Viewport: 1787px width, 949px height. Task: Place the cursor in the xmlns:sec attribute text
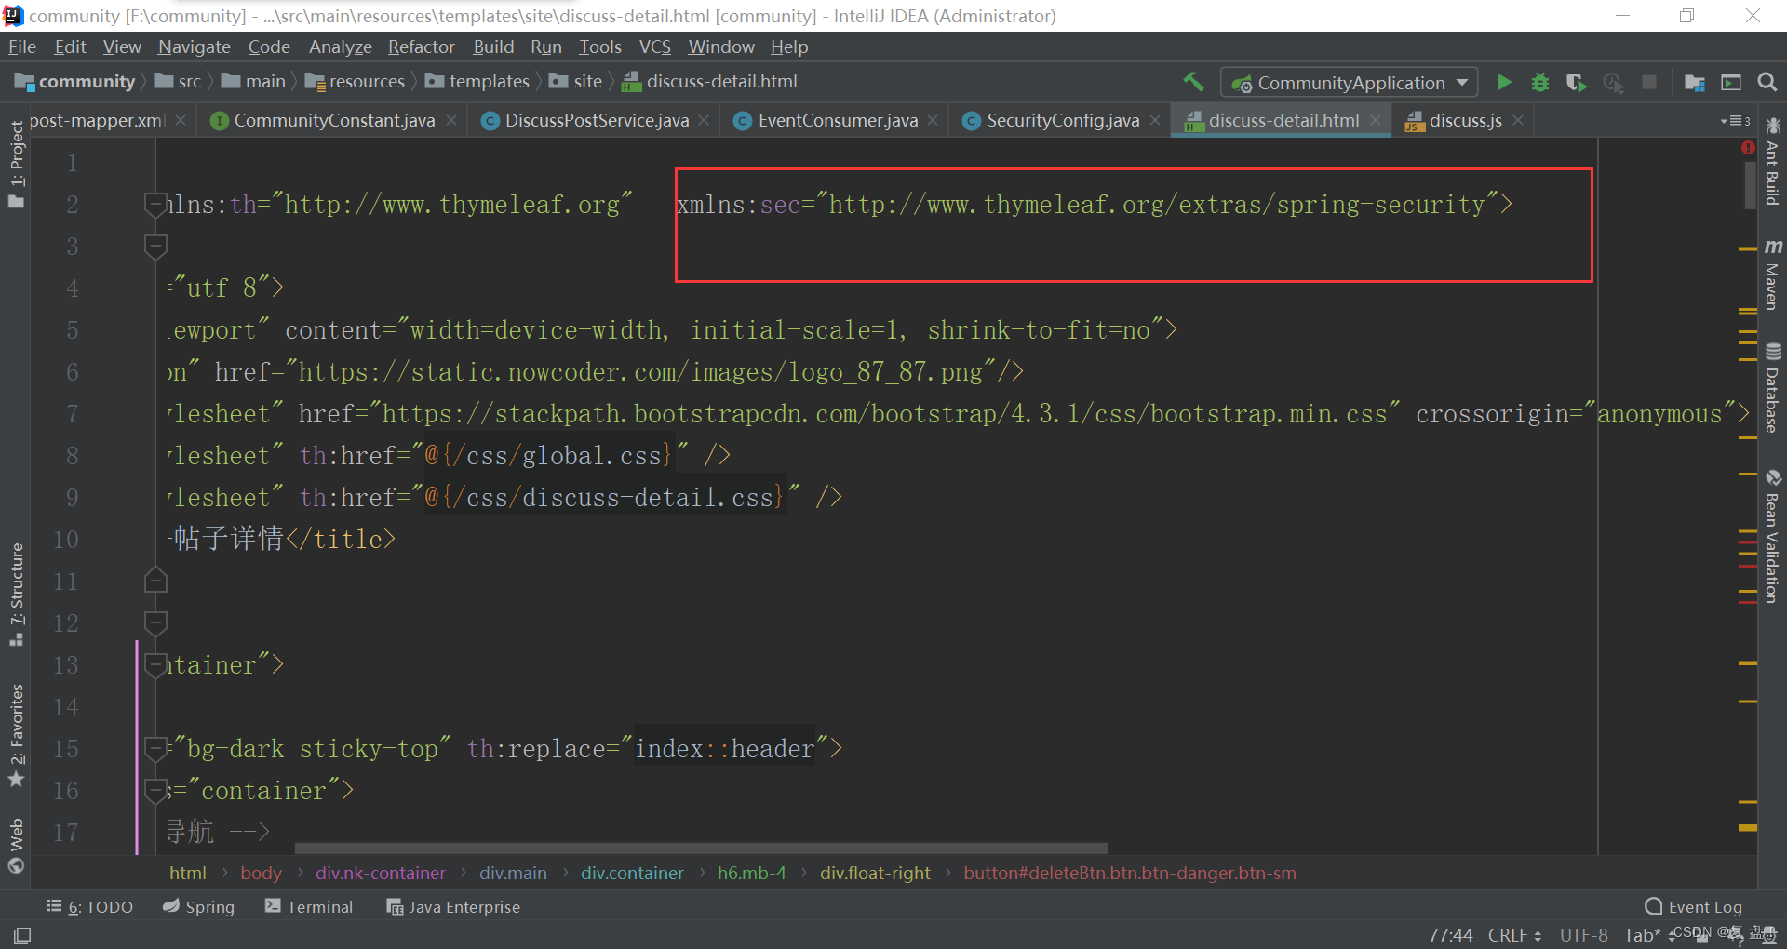pyautogui.click(x=1095, y=204)
